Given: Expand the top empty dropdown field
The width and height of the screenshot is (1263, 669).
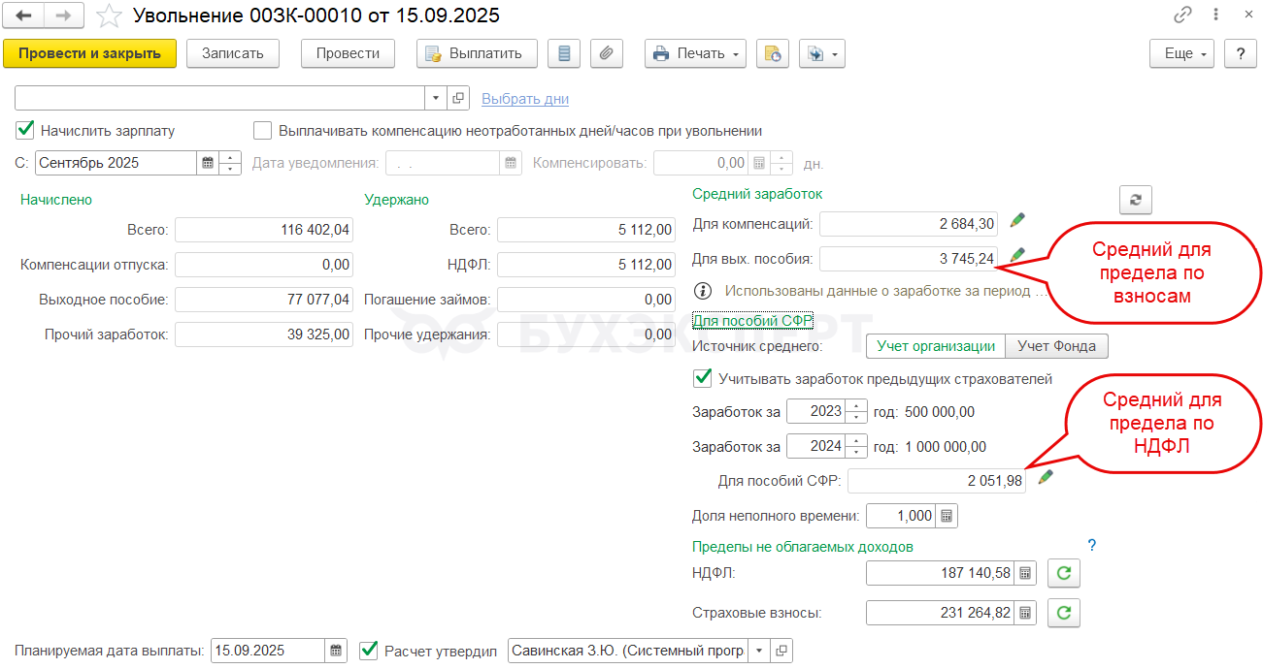Looking at the screenshot, I should [436, 98].
